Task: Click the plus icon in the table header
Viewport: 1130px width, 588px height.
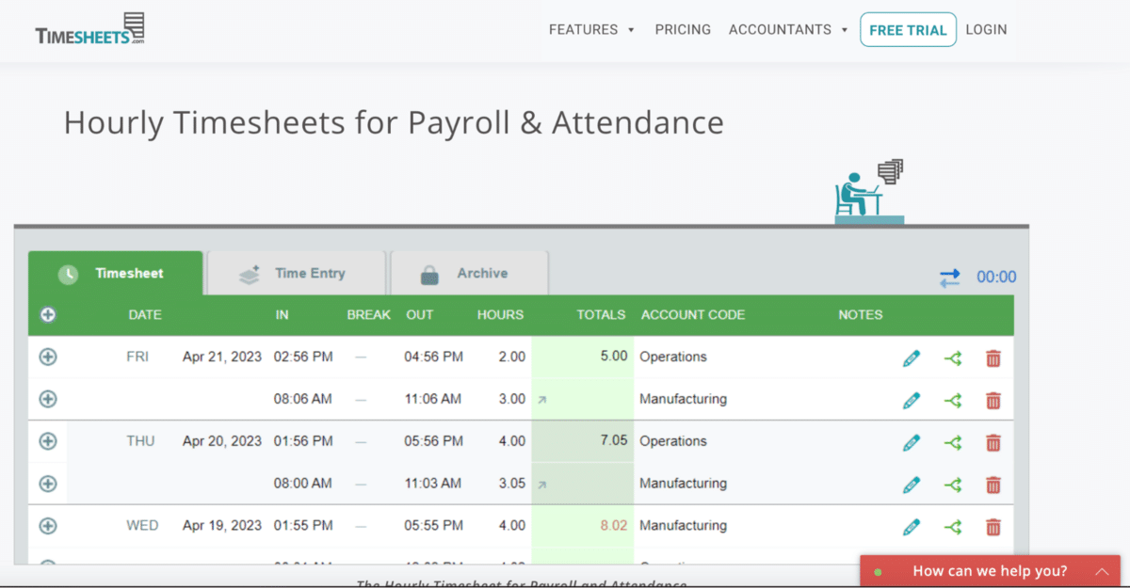Action: [x=48, y=315]
